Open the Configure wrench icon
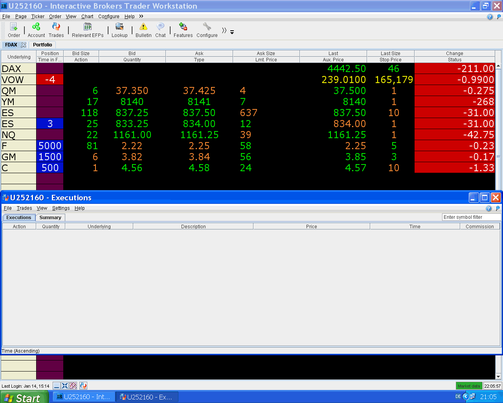Screen dimensions: 503x403 point(207,30)
